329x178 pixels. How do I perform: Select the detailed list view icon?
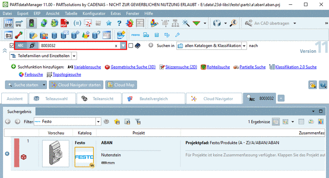[276, 121]
